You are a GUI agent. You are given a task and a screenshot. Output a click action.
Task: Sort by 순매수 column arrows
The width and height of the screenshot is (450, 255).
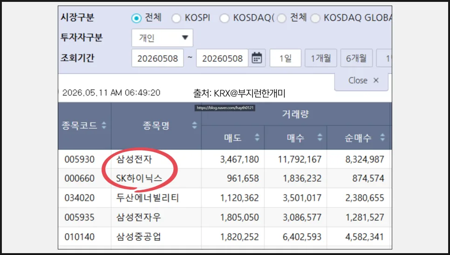382,137
